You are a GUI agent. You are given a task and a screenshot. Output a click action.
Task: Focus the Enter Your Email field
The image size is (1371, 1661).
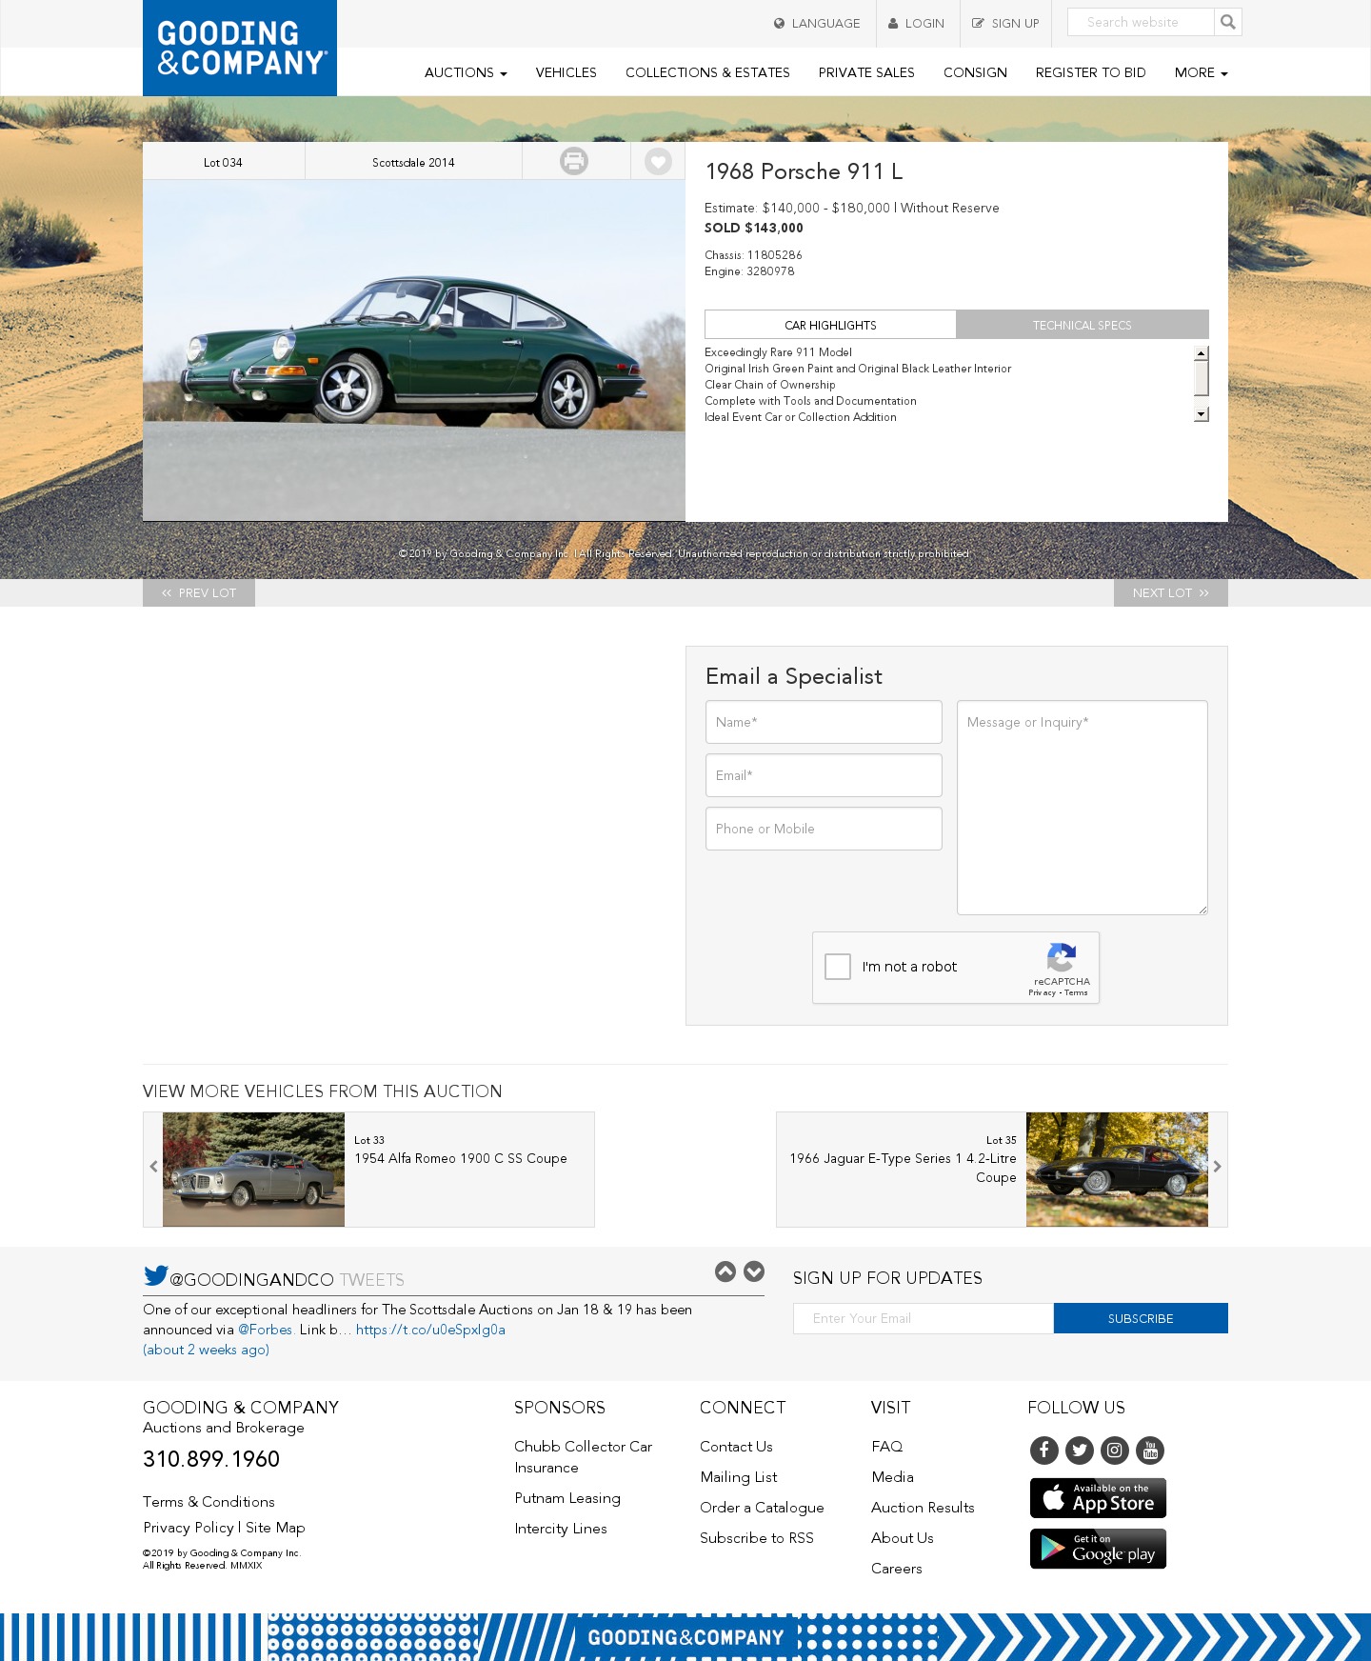tap(924, 1318)
